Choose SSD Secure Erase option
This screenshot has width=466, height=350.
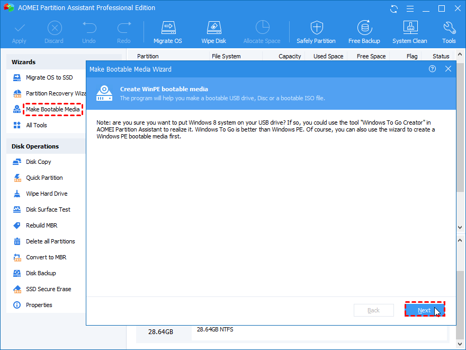[x=48, y=289]
